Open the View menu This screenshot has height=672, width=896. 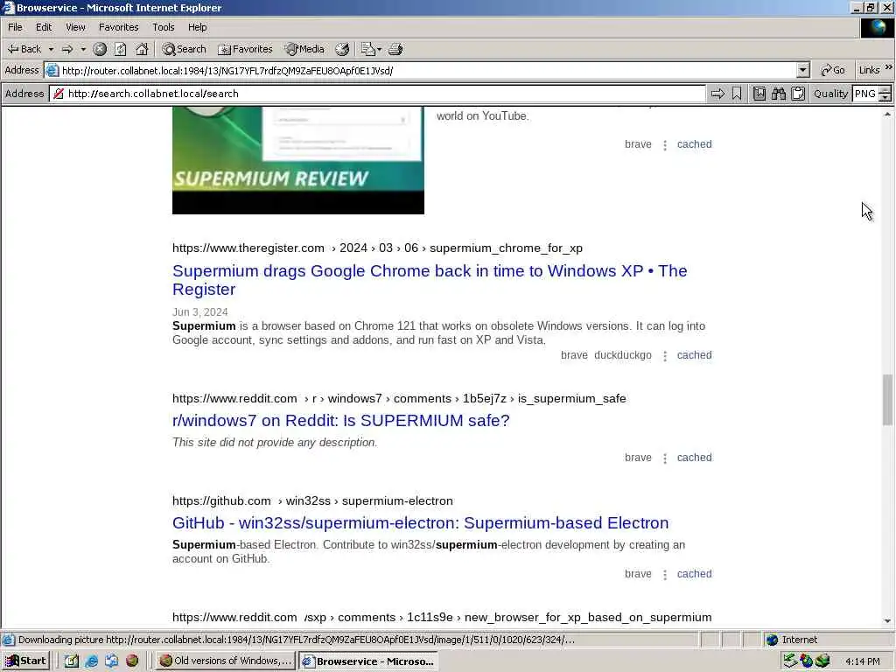click(x=75, y=27)
